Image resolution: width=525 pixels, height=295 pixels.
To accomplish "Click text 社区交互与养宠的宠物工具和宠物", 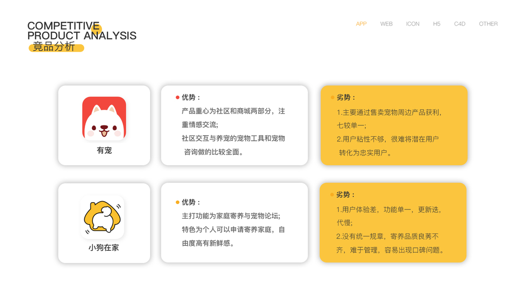I will 233,139.
